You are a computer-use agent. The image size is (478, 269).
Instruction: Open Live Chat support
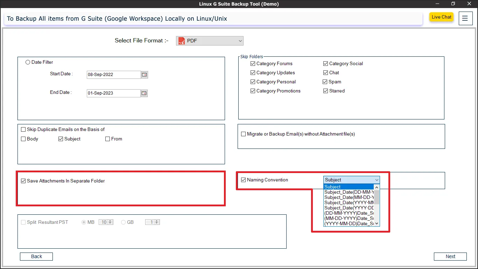441,17
